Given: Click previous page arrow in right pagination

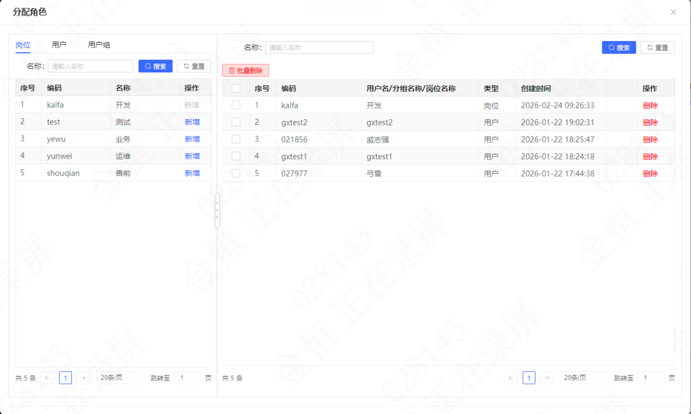Looking at the screenshot, I should pyautogui.click(x=511, y=378).
